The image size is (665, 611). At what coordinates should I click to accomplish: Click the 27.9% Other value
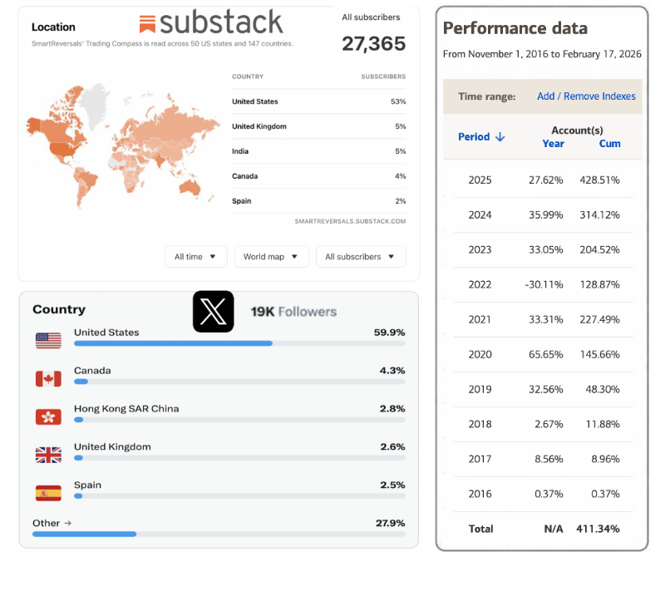[x=390, y=523]
